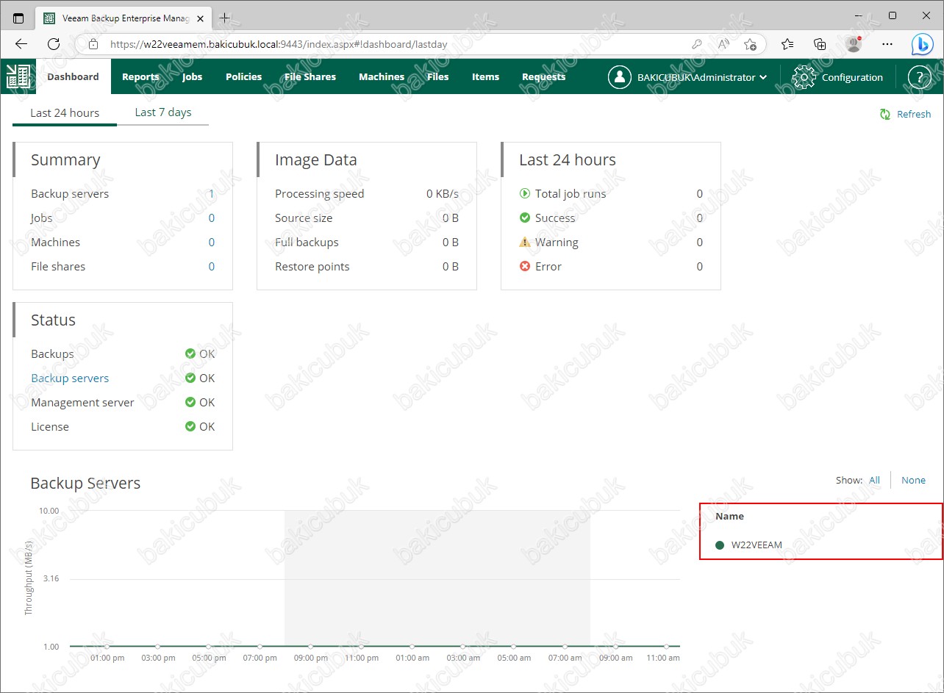The width and height of the screenshot is (944, 693).
Task: Go back with browser back arrow
Action: pyautogui.click(x=21, y=44)
